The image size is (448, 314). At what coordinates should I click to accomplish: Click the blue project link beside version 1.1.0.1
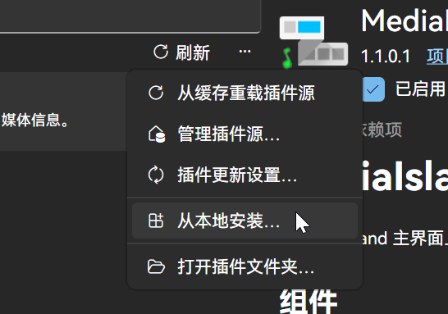coord(437,57)
